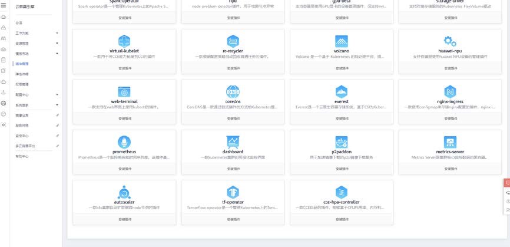Click the circled checkmark rail icon

pos(4,114)
